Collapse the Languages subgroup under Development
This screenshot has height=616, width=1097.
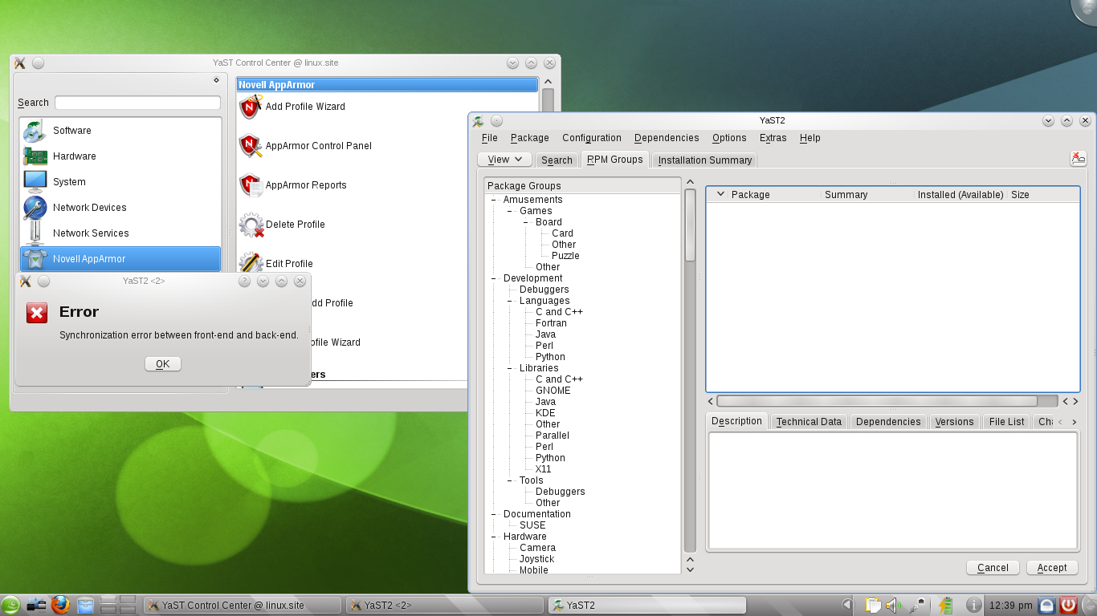[511, 301]
